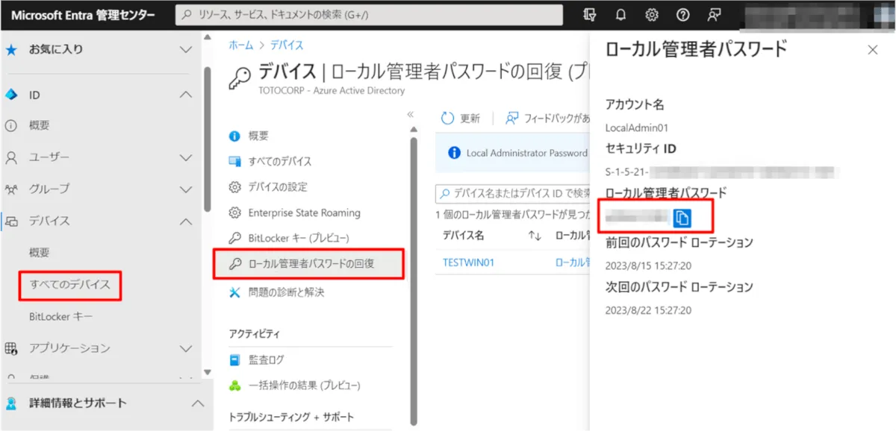Open 概要 under デバイス in sidebar
This screenshot has height=431, width=896.
pyautogui.click(x=40, y=253)
